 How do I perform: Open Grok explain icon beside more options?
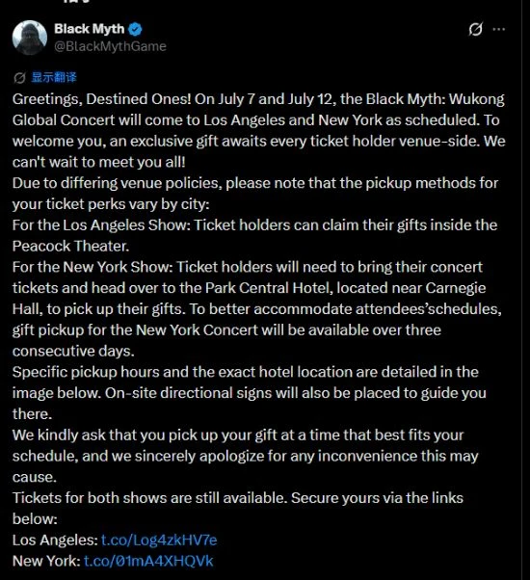tap(475, 29)
